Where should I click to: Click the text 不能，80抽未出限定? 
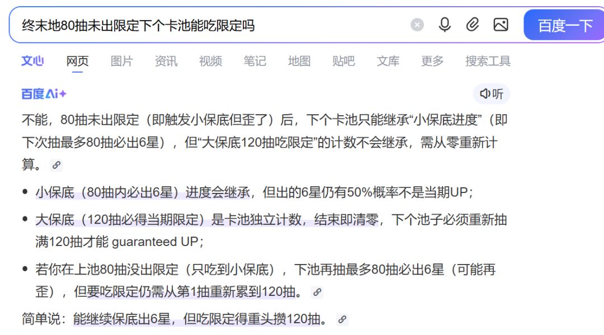80,120
